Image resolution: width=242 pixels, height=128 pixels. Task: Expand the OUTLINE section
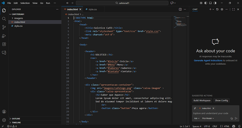(16, 119)
